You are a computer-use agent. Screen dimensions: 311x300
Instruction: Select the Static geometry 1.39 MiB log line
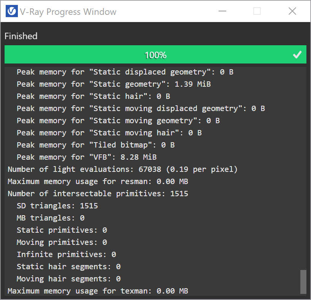[x=114, y=84]
